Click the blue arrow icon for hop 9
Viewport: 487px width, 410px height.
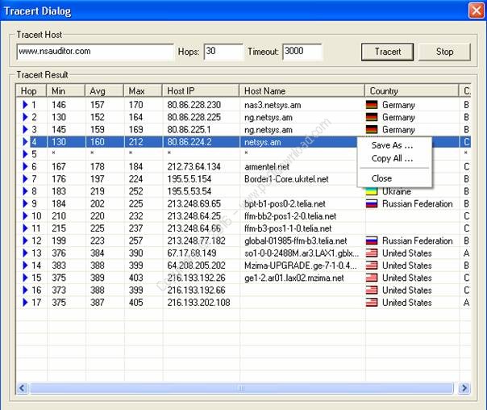coord(26,203)
